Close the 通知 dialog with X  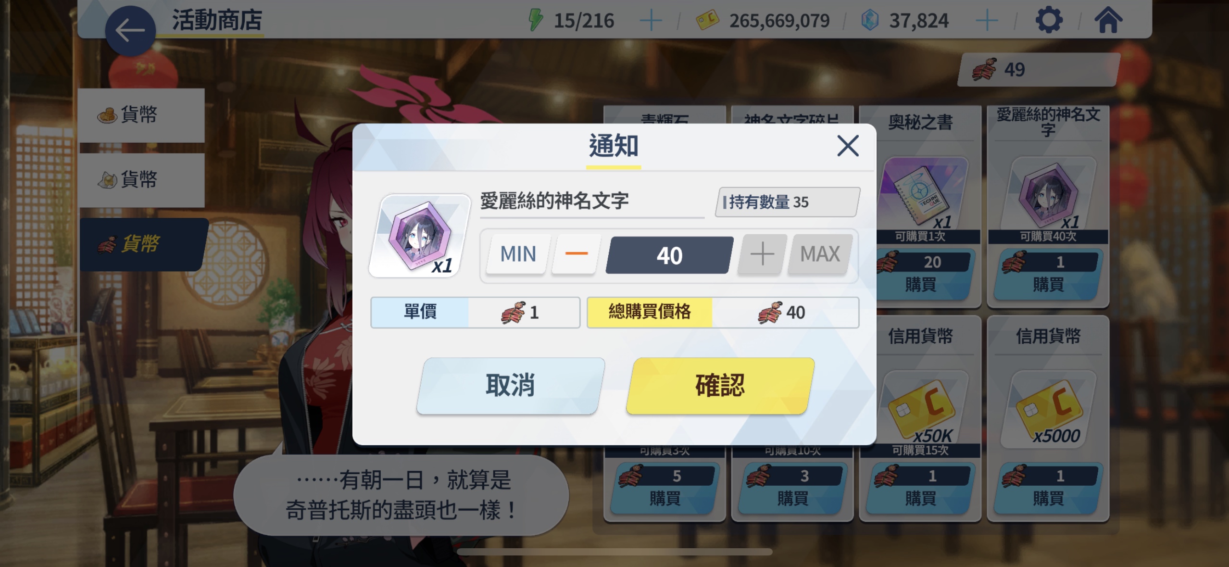848,146
